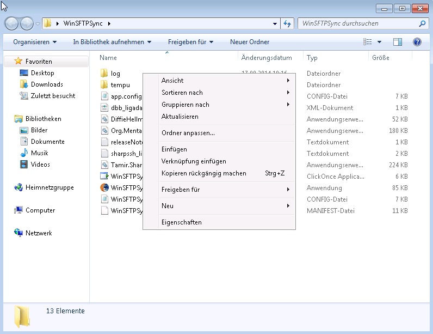
Task: Select Downloads in Favoriten sidebar
Action: click(47, 84)
